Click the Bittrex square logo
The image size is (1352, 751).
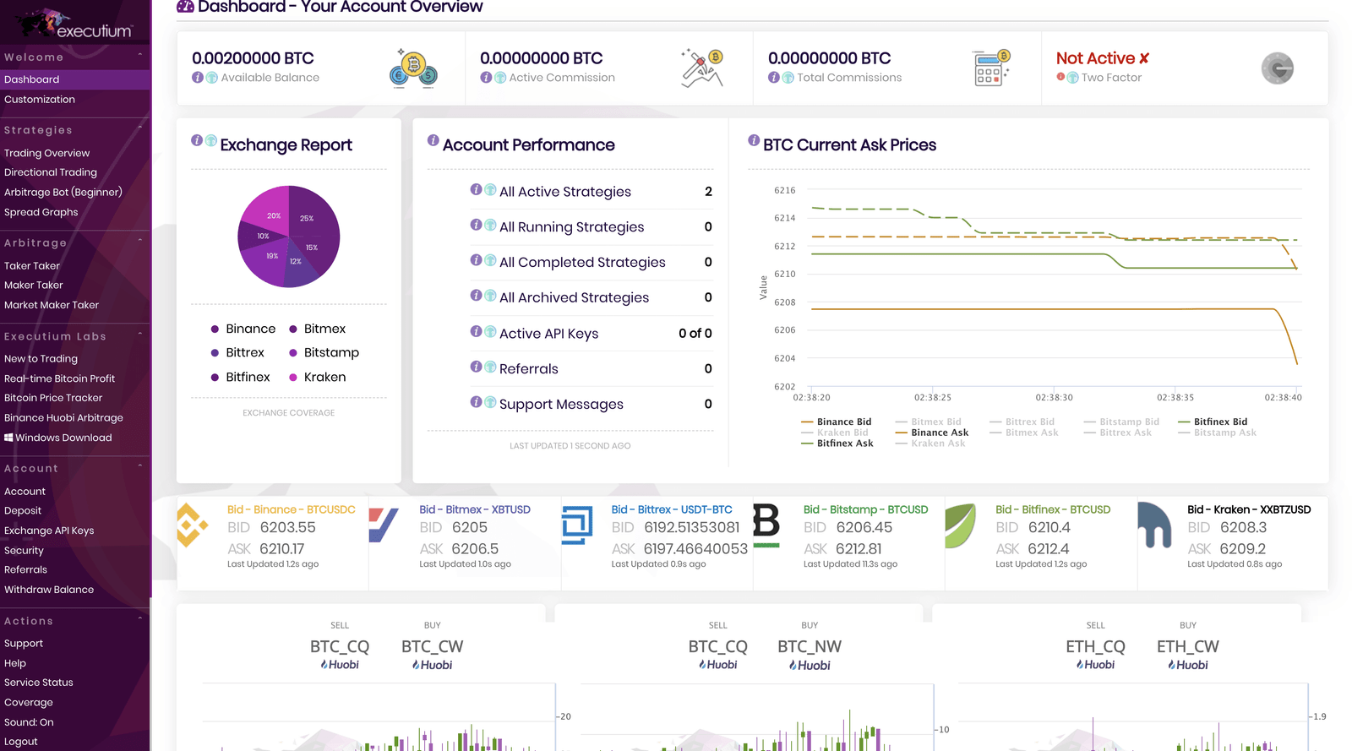(x=576, y=525)
